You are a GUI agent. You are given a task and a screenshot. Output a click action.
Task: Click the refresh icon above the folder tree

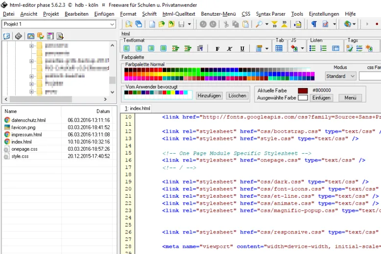coord(6,36)
